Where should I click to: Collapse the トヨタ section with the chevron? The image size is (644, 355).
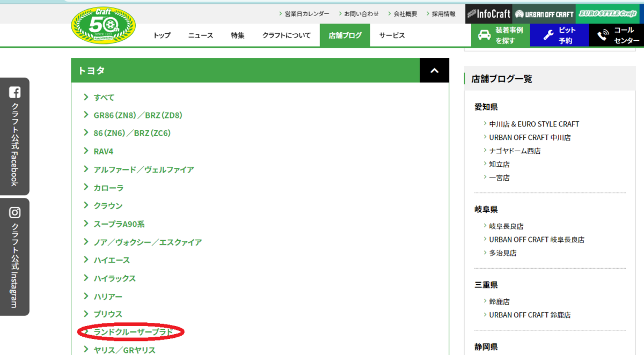pyautogui.click(x=434, y=70)
